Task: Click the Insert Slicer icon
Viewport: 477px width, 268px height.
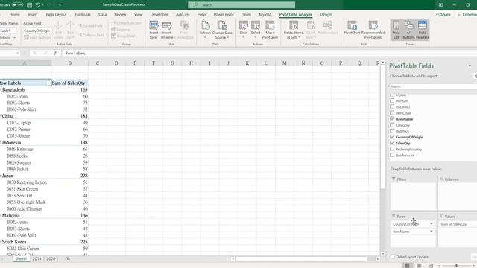Action: tap(154, 30)
